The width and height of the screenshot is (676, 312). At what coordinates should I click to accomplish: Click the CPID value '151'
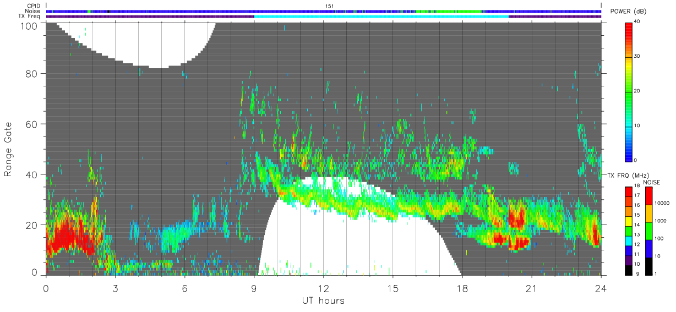330,6
